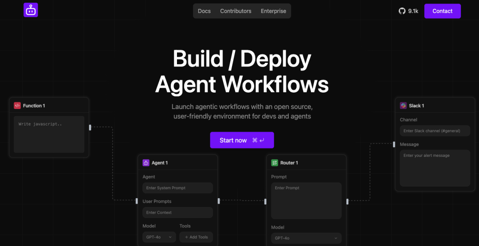Click the Function 1 output connector handle
Image resolution: width=479 pixels, height=246 pixels.
(90, 127)
